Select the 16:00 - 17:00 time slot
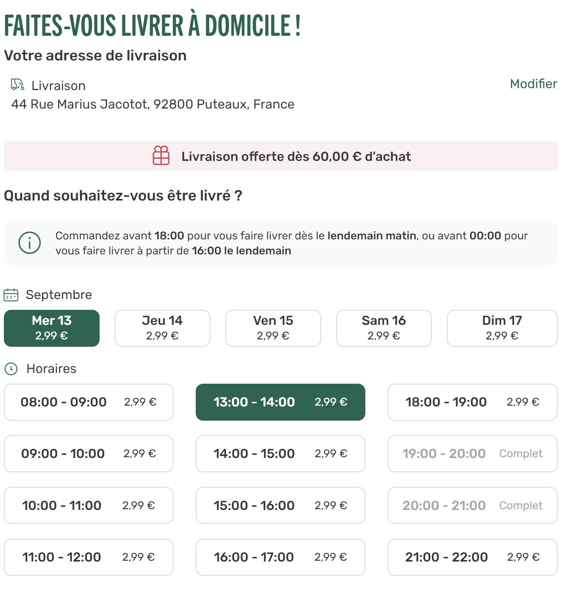This screenshot has width=573, height=590. click(x=280, y=557)
